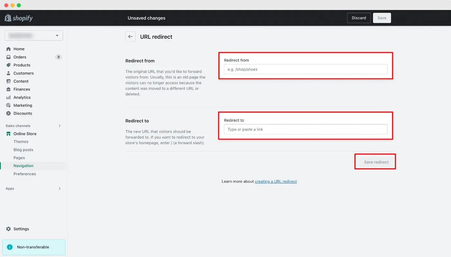Viewport: 451px width, 257px height.
Task: Click the Online Store label
Action: pyautogui.click(x=25, y=134)
